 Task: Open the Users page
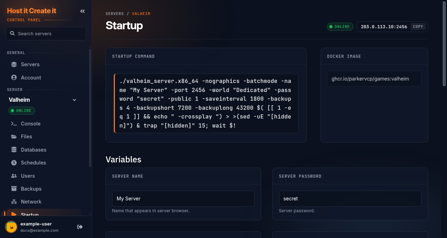tap(44, 176)
